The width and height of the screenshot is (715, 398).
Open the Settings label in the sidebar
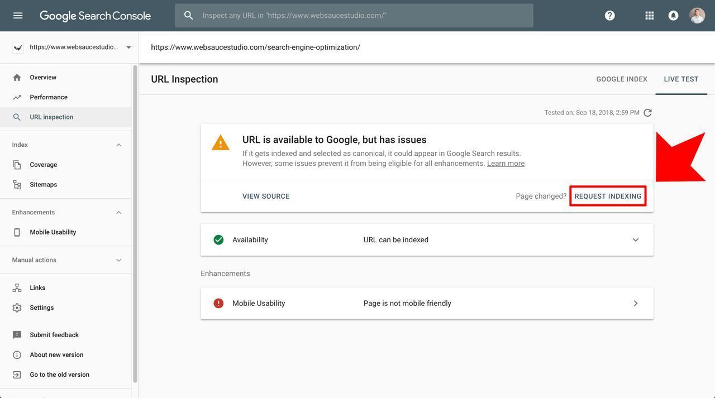42,308
